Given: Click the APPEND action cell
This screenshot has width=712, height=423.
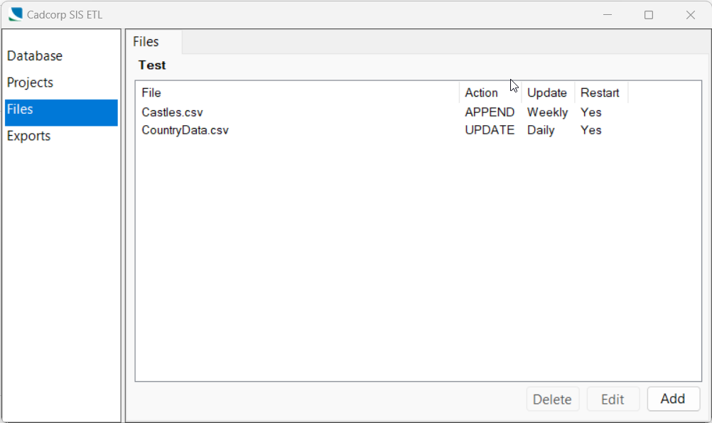Looking at the screenshot, I should coord(490,112).
